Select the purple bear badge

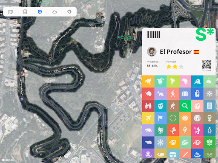(x=148, y=130)
